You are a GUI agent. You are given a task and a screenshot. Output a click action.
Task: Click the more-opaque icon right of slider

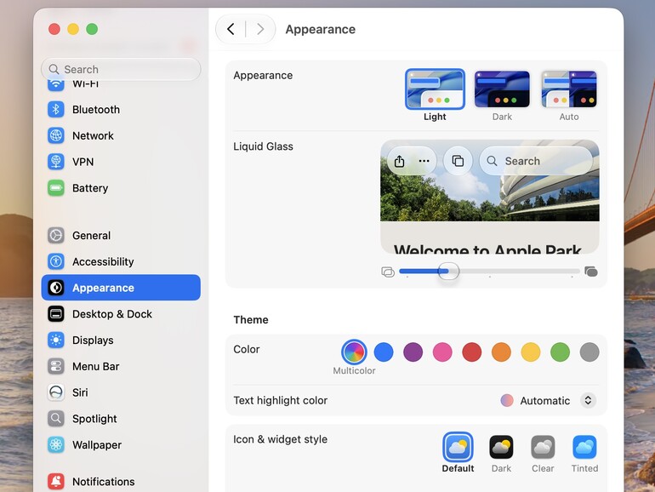[591, 272]
